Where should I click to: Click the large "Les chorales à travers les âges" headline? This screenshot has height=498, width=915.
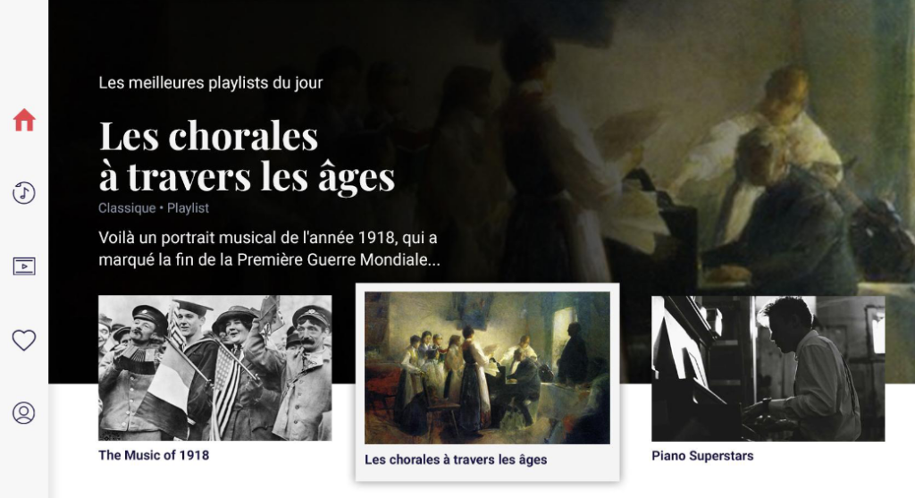click(247, 156)
